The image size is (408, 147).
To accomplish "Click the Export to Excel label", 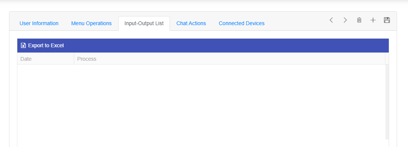I will pos(46,45).
